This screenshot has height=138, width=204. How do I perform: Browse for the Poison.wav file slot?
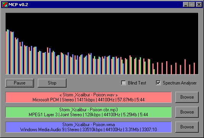click(187, 97)
